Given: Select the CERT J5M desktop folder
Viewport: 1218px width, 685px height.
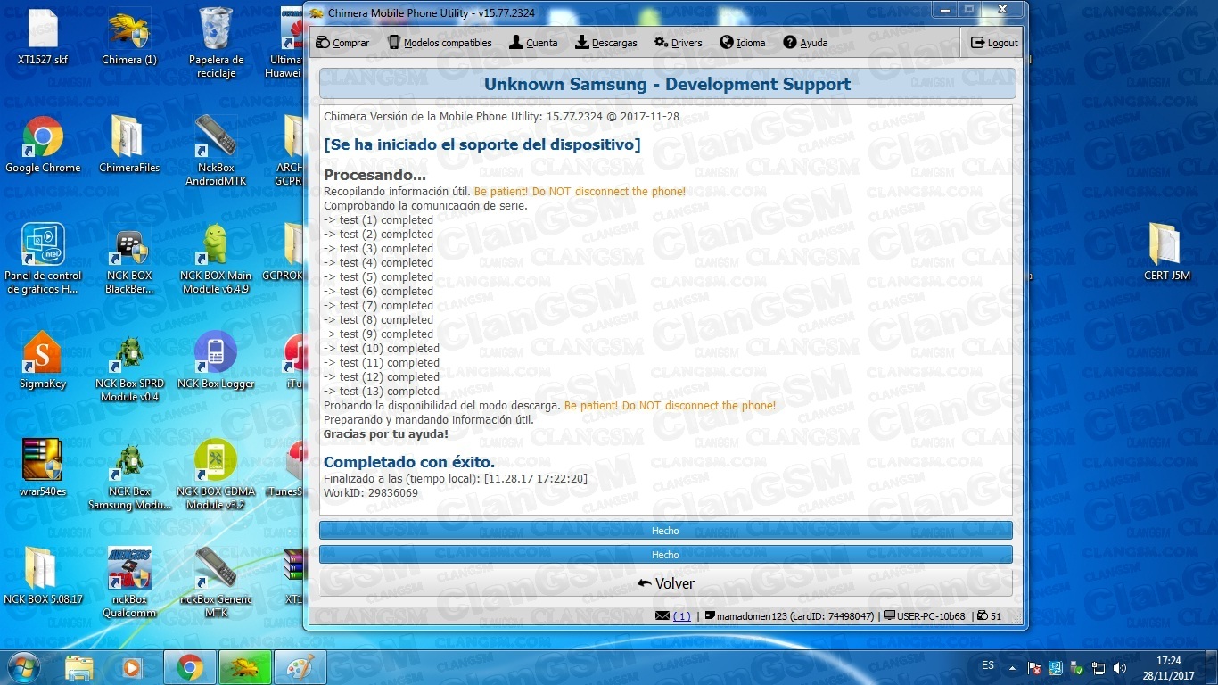Looking at the screenshot, I should click(x=1167, y=252).
